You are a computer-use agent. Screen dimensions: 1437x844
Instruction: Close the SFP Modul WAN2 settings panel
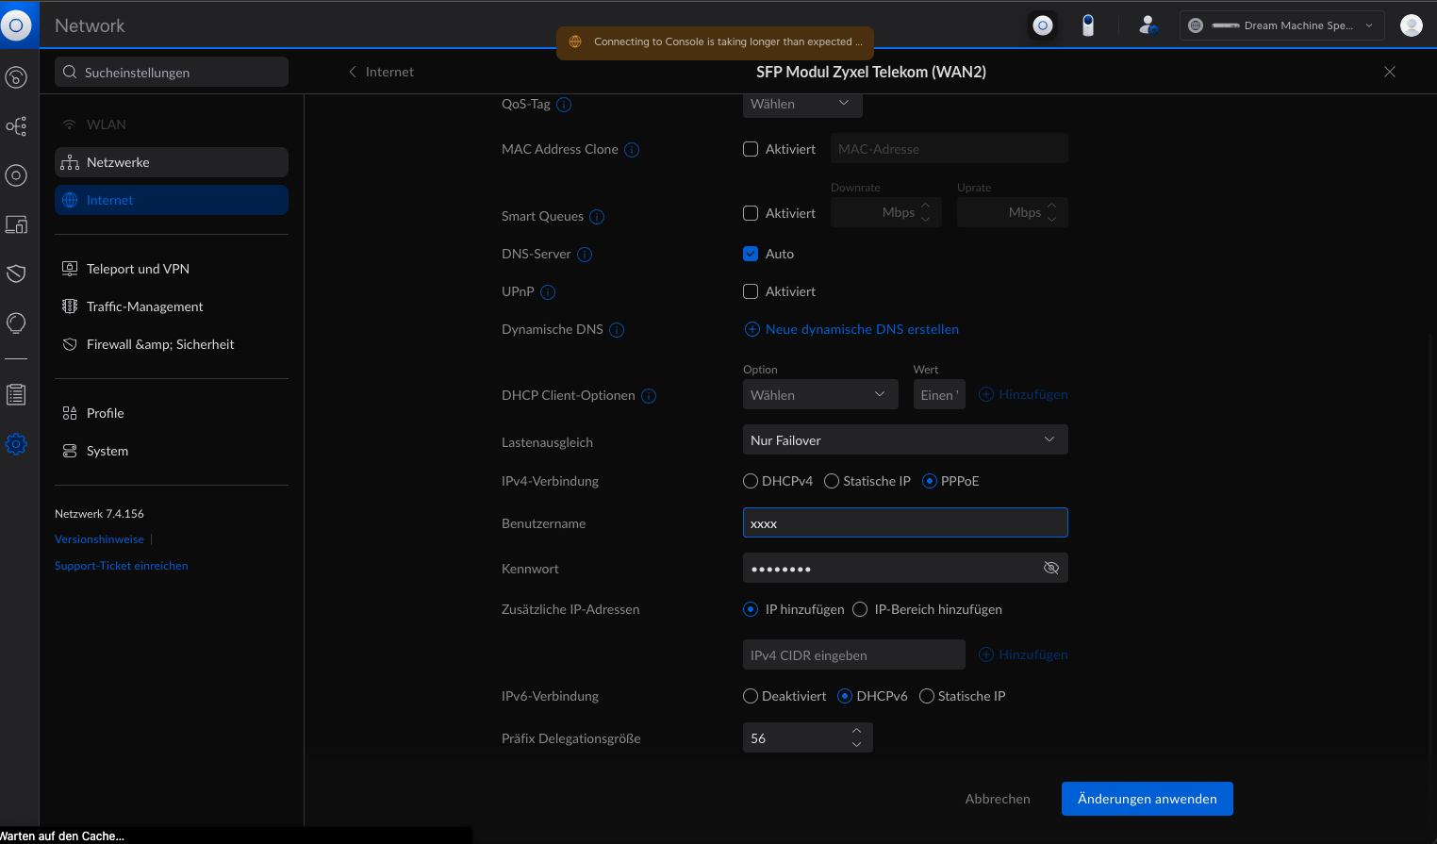tap(1390, 72)
